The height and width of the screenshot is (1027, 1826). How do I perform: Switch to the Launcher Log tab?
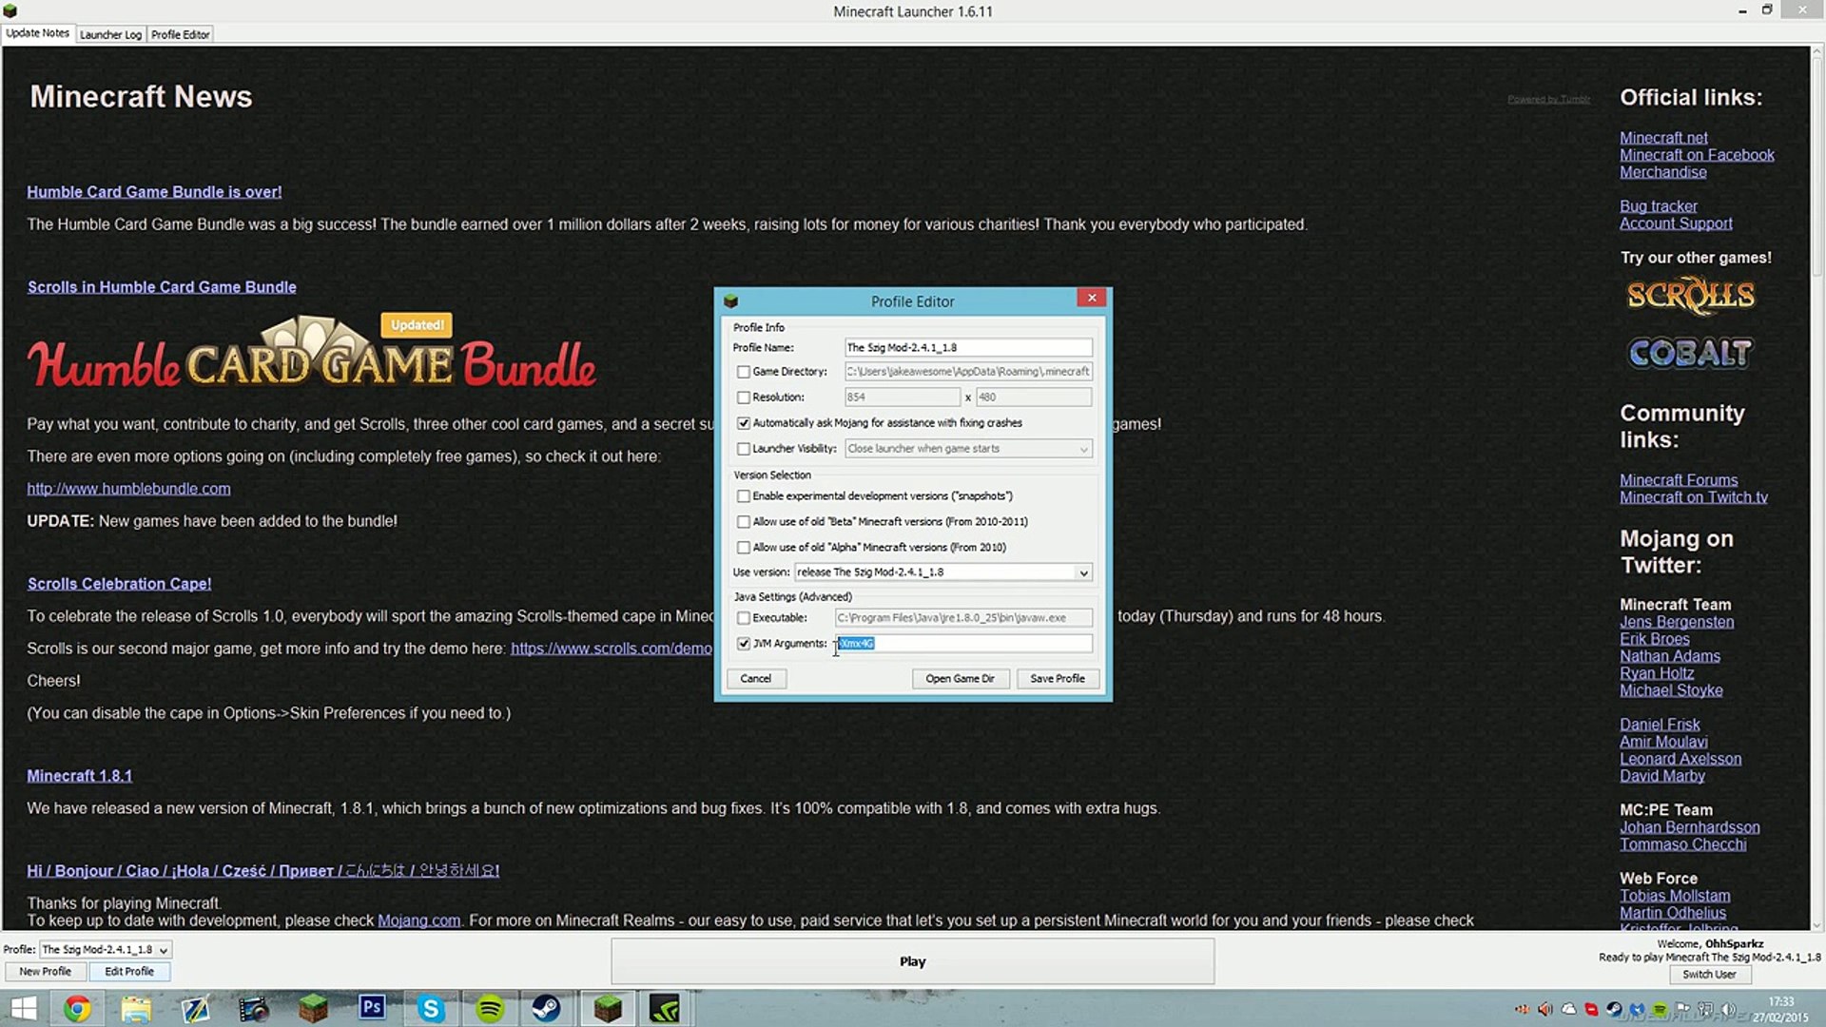coord(110,34)
